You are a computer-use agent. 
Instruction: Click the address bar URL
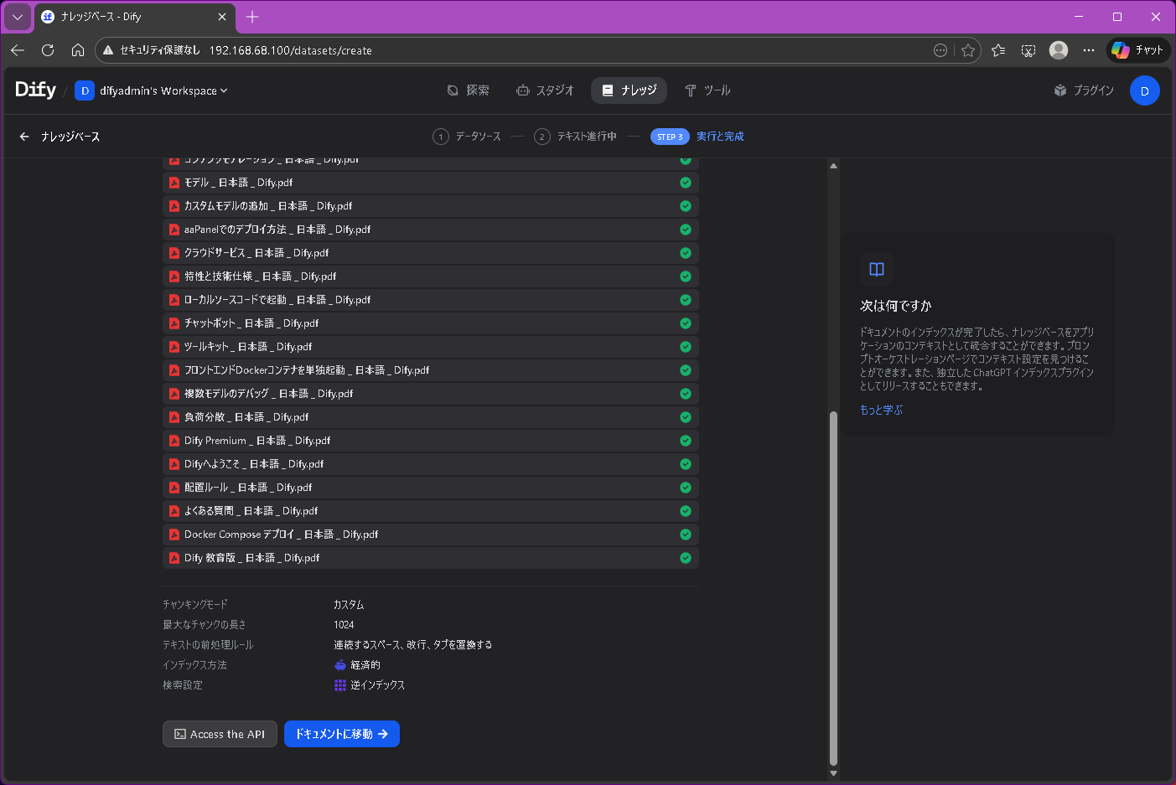(x=291, y=50)
